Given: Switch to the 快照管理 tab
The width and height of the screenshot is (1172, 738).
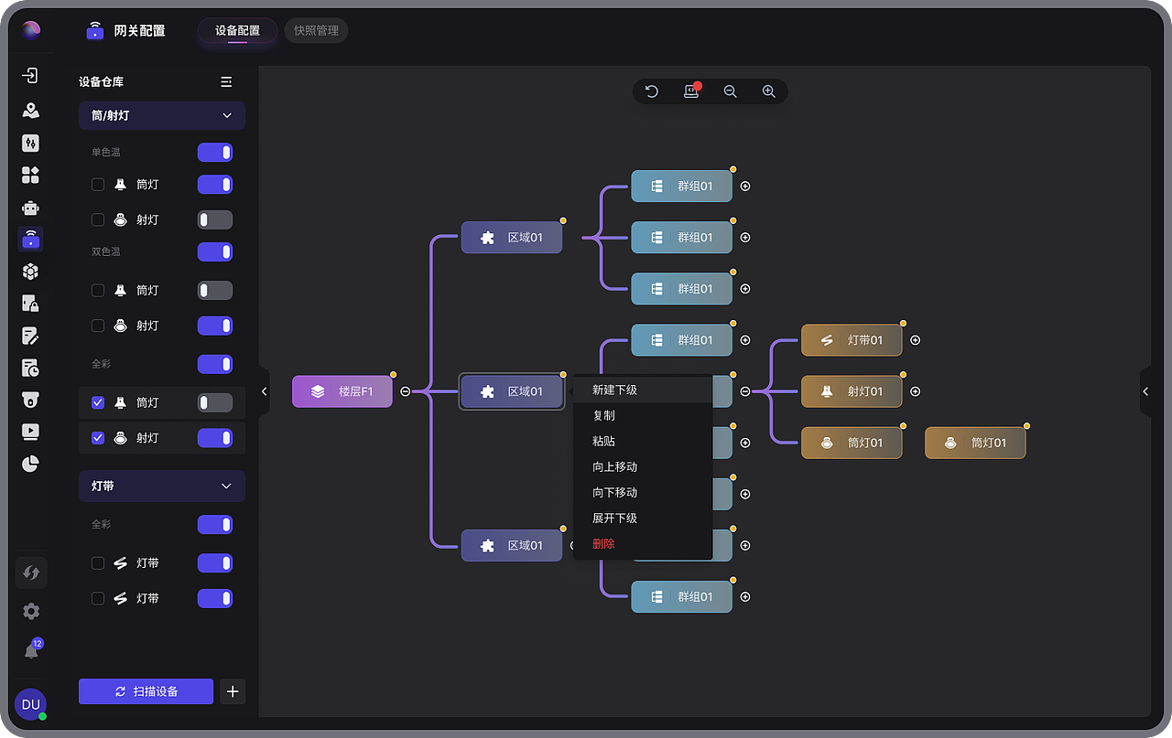Looking at the screenshot, I should click(316, 30).
